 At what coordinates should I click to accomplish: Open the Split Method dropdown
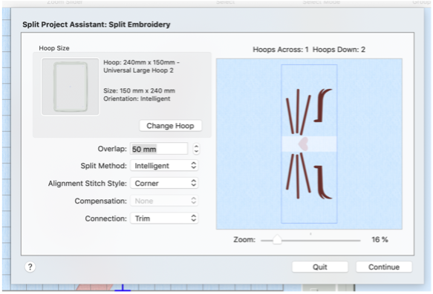pos(164,165)
